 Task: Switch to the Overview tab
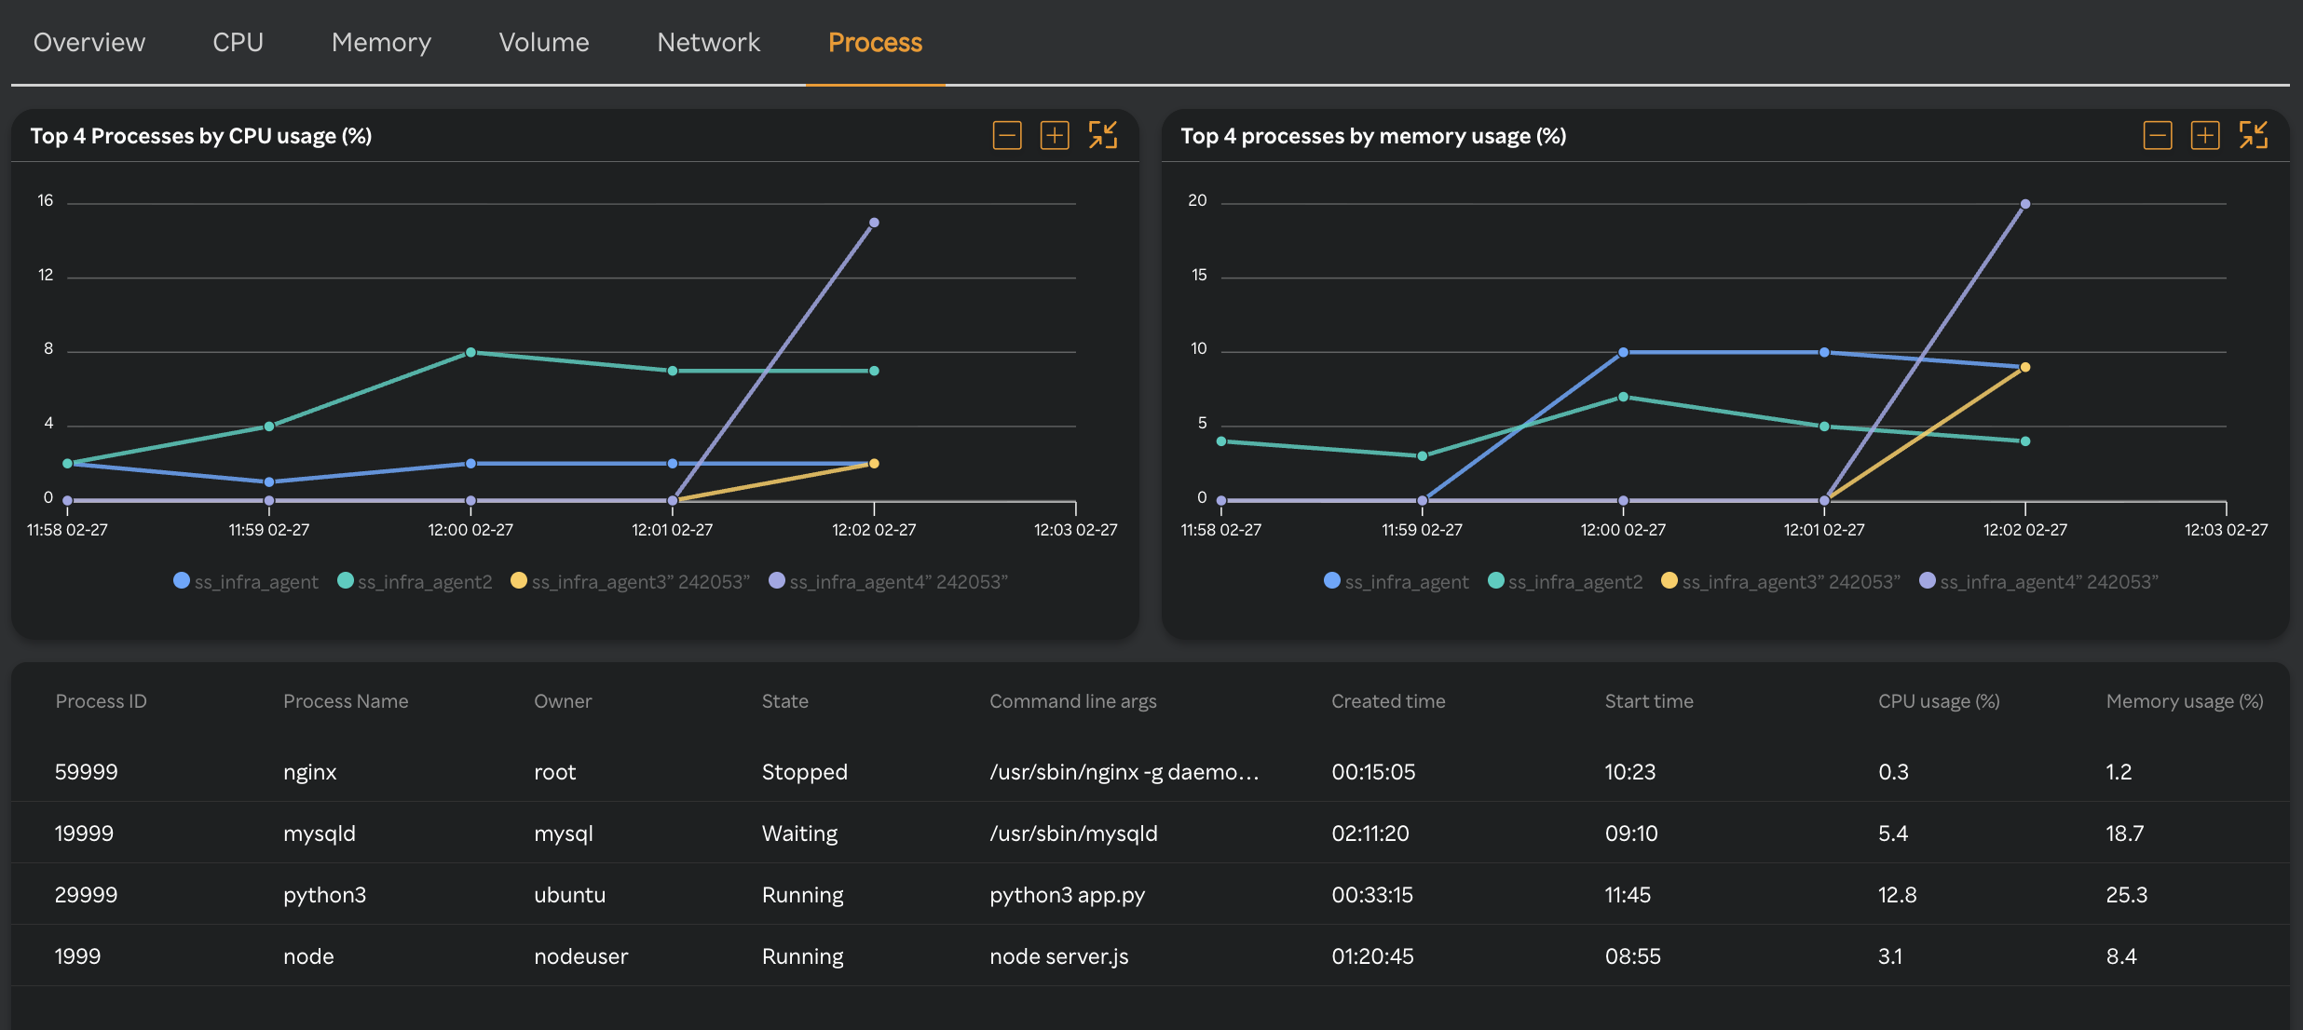click(x=89, y=43)
